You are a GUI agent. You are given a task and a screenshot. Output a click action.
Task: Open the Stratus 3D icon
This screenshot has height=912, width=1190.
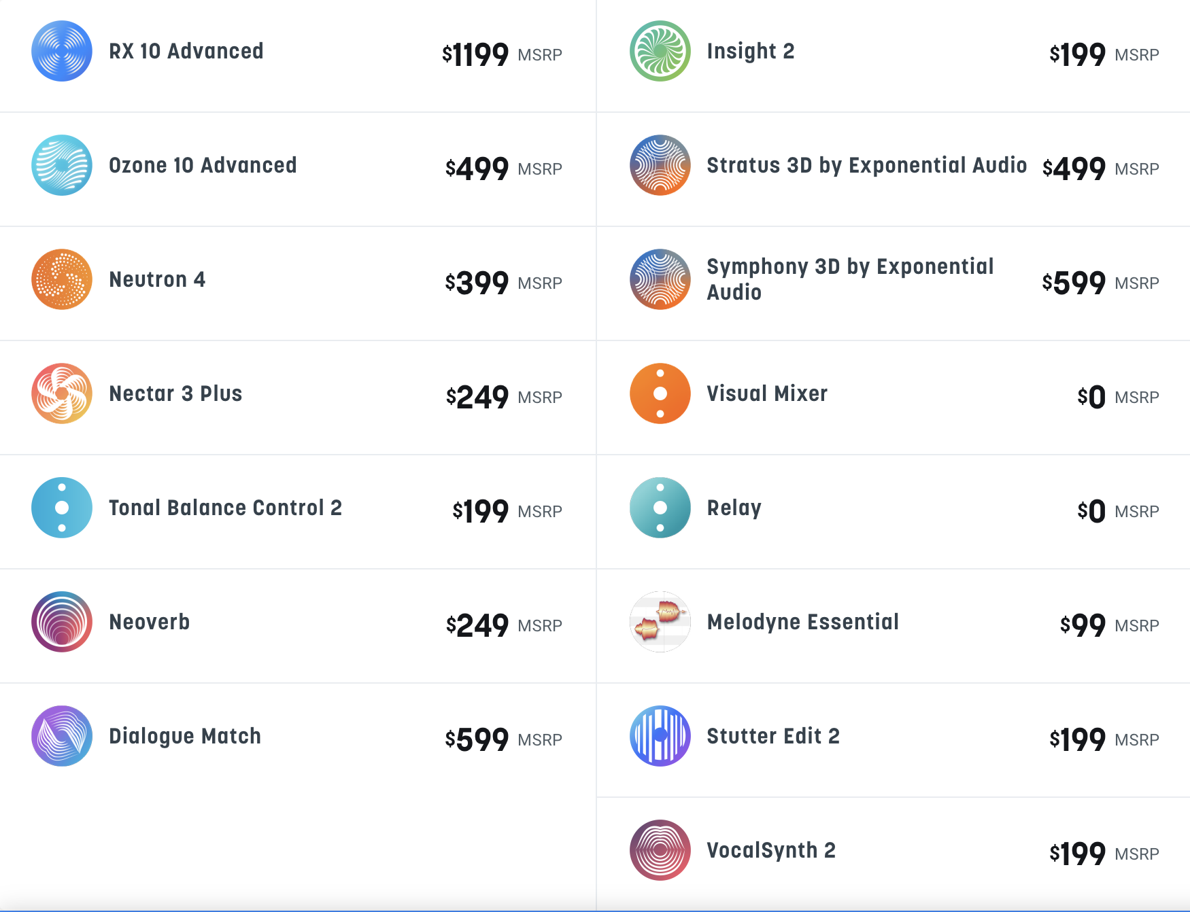point(660,165)
